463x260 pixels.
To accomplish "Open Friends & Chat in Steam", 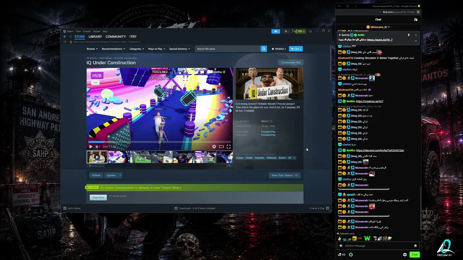I will pyautogui.click(x=319, y=208).
